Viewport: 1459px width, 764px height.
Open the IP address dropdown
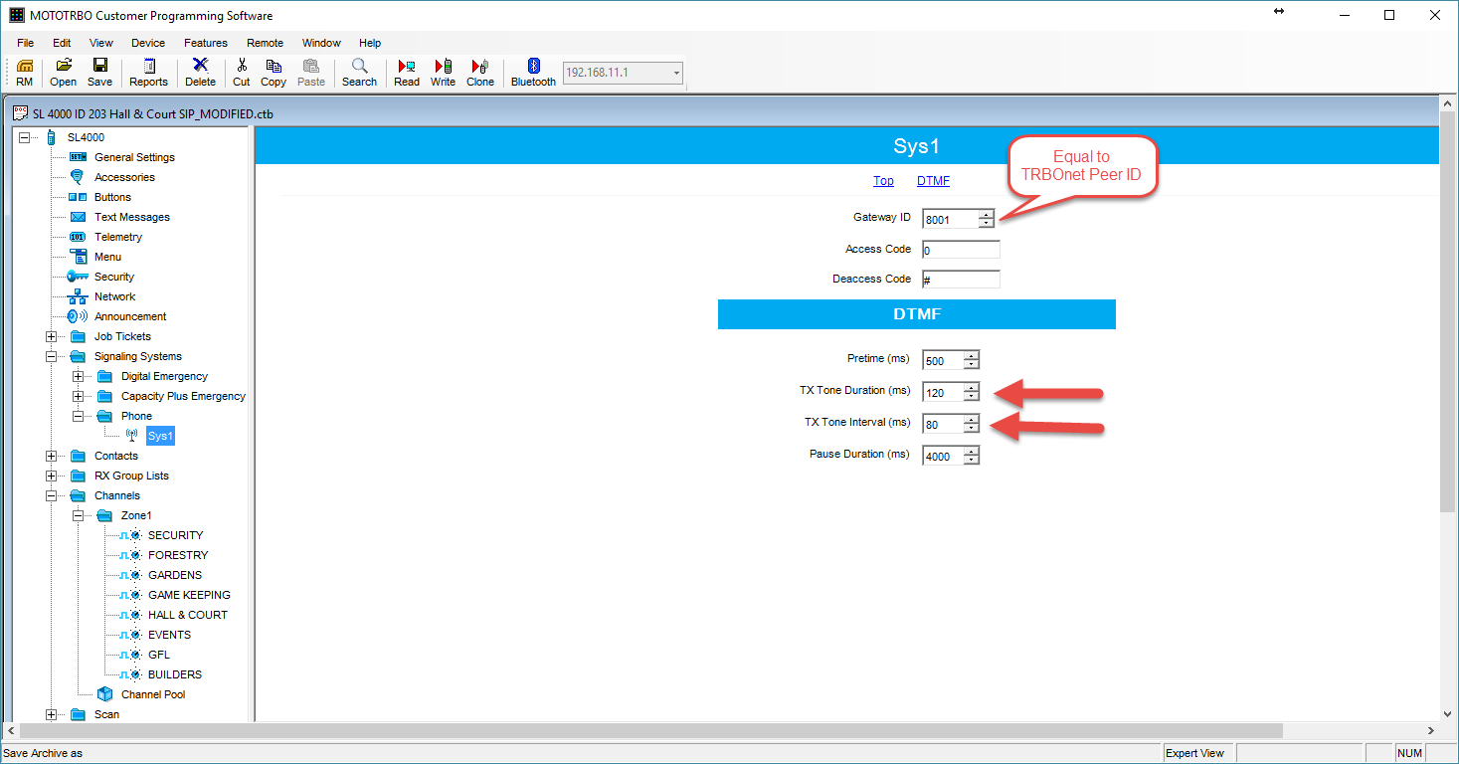tap(676, 73)
